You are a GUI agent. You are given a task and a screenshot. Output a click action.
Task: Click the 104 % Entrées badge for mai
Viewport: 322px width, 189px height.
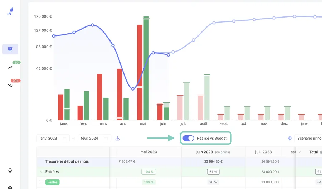[x=149, y=172]
